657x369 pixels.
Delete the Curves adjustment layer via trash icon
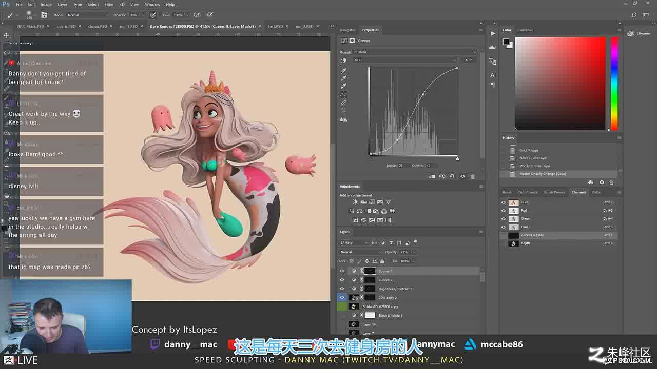coord(472,176)
